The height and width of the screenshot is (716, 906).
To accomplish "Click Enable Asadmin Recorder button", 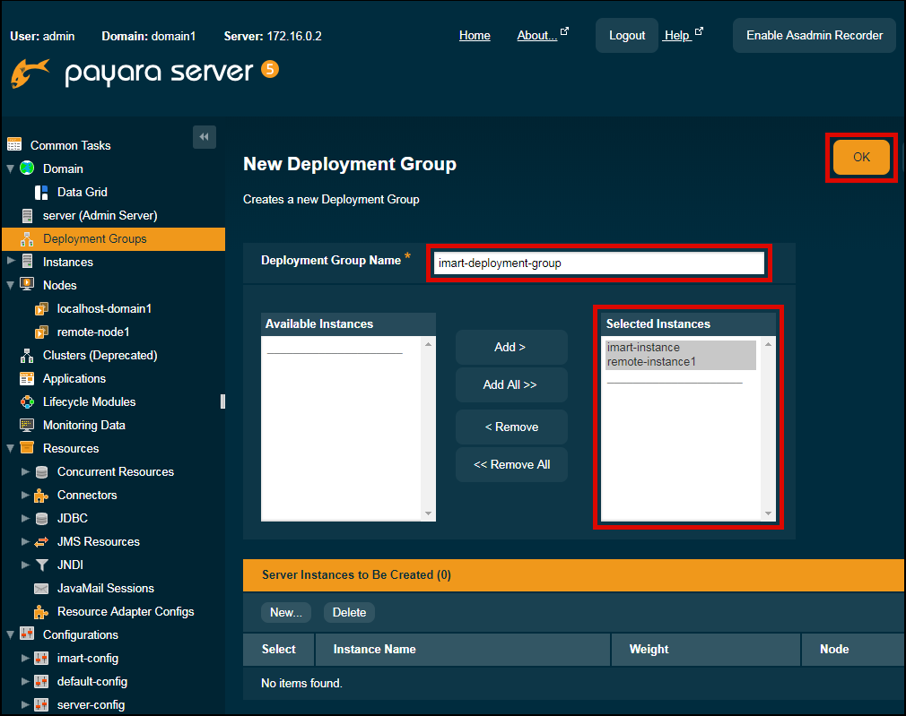I will 814,36.
